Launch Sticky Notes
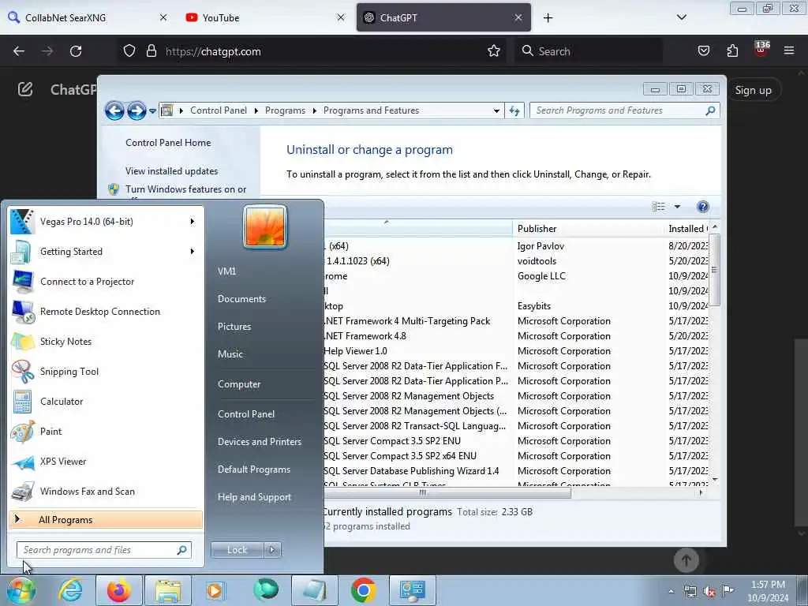This screenshot has height=606, width=808. point(106,341)
